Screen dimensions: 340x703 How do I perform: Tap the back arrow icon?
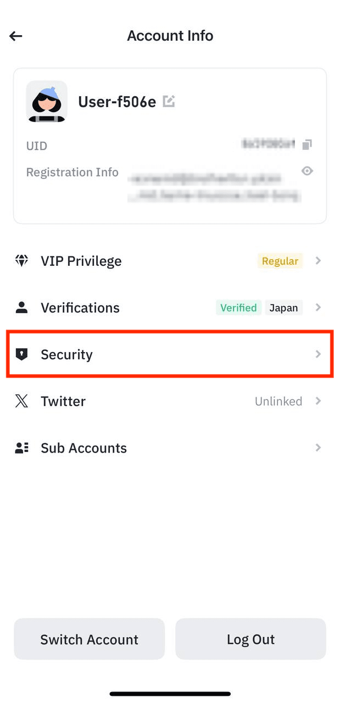tap(16, 36)
